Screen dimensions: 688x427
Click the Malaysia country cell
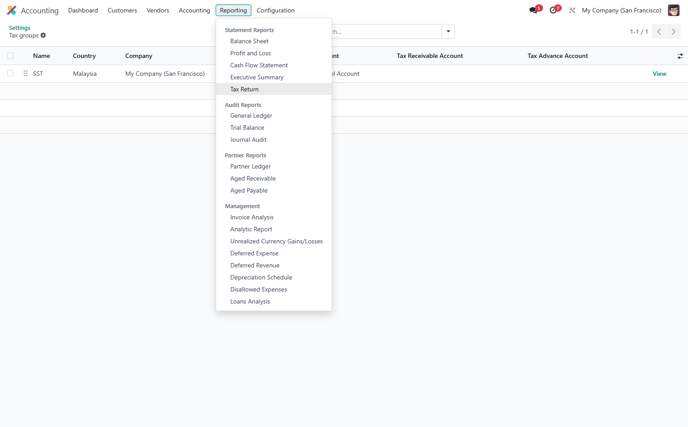pyautogui.click(x=85, y=74)
